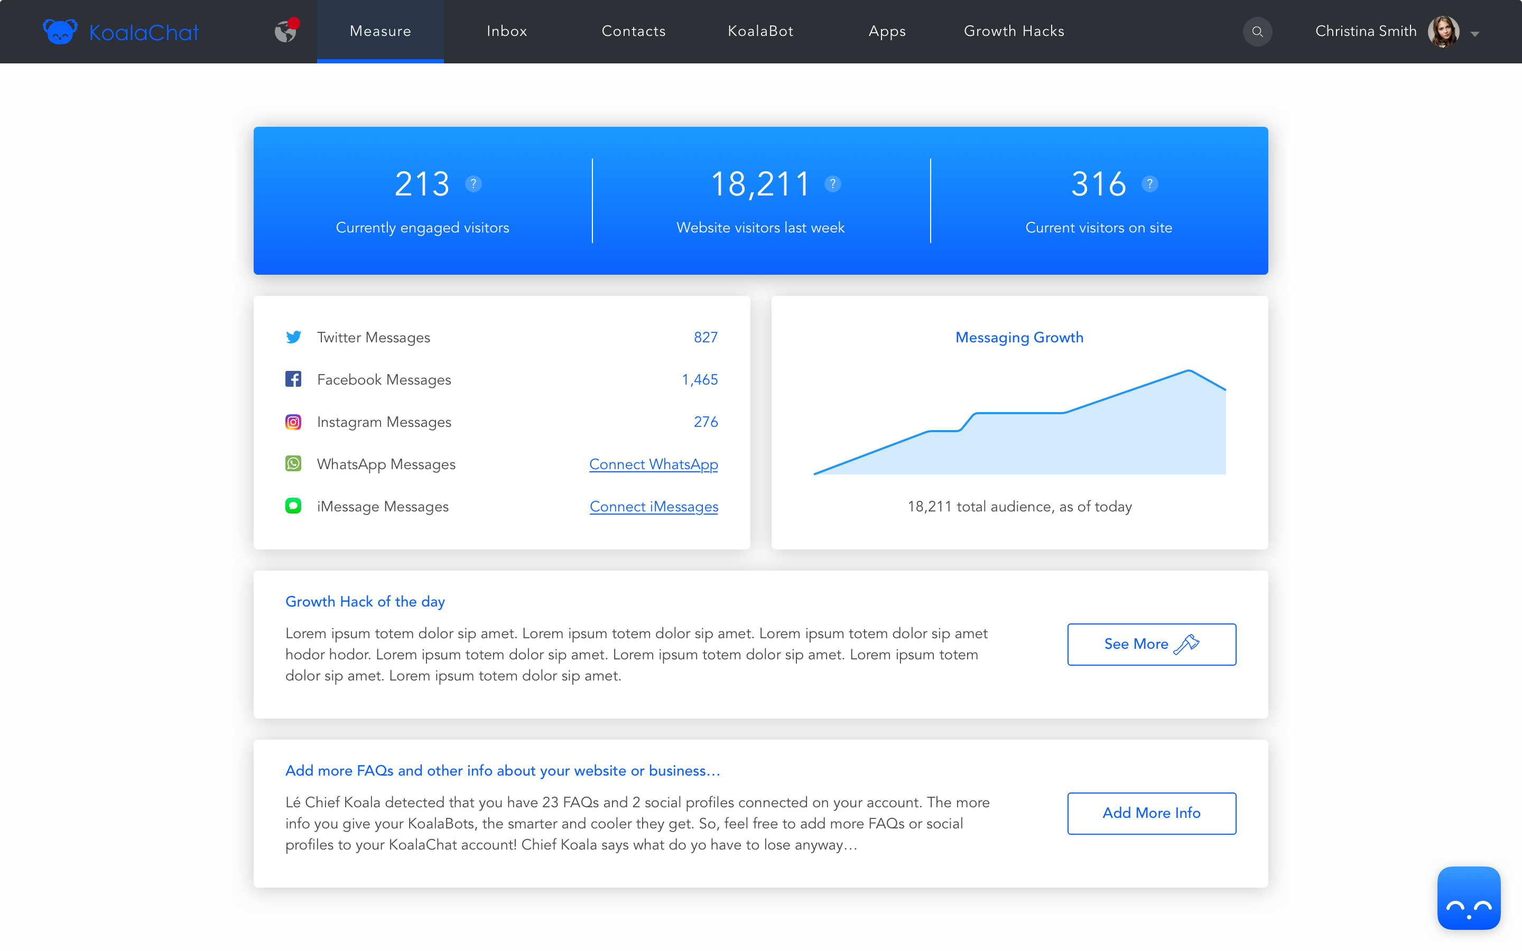This screenshot has height=951, width=1522.
Task: Click the search magnifier icon
Action: pyautogui.click(x=1257, y=32)
